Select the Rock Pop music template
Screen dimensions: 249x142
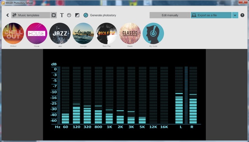click(x=107, y=33)
